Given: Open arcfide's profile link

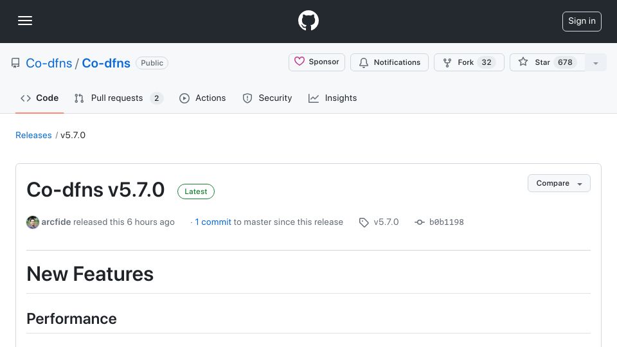Looking at the screenshot, I should point(57,222).
